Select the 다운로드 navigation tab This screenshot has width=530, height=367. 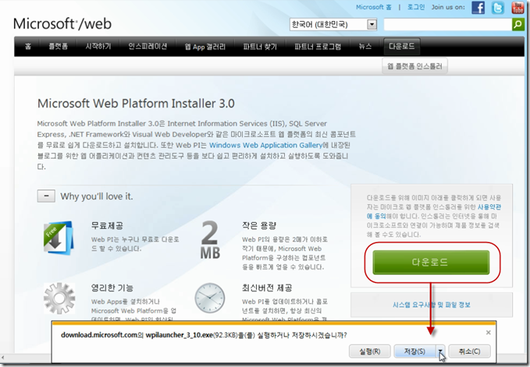tap(401, 47)
